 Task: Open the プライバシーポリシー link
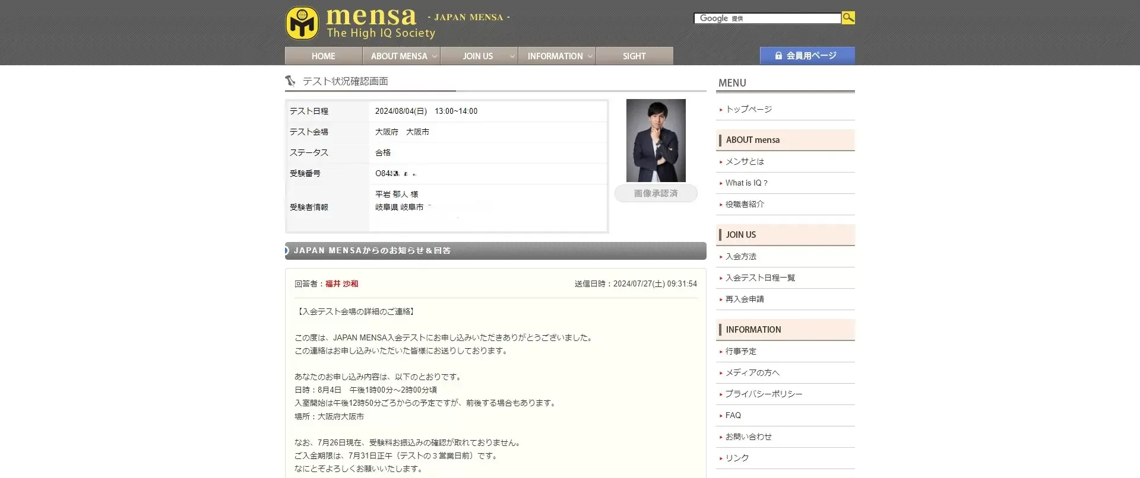(x=764, y=394)
